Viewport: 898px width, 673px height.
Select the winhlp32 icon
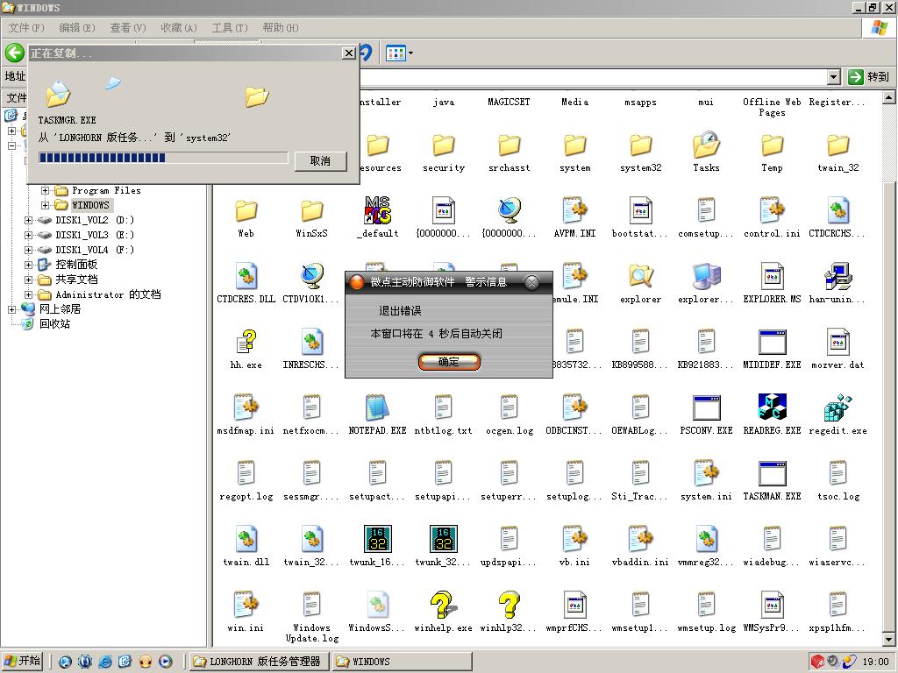coord(510,605)
